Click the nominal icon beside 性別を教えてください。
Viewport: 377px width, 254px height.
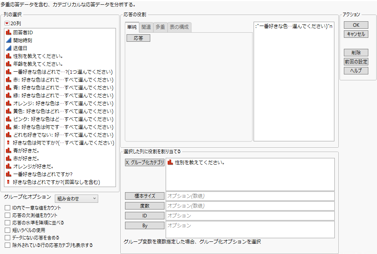(7, 56)
